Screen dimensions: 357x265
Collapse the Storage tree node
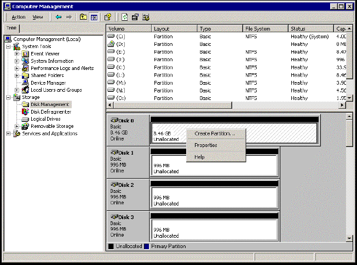click(x=8, y=97)
